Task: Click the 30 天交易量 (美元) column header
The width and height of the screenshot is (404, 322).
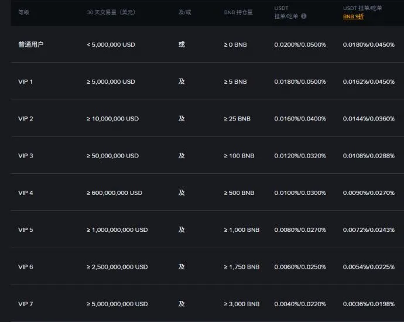Action: pos(111,12)
